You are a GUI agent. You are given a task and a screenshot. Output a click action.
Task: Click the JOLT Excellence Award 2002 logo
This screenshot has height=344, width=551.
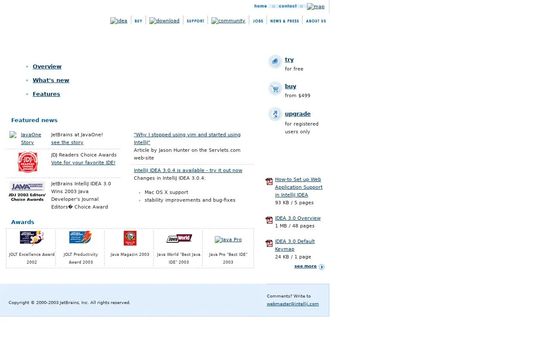[31, 238]
